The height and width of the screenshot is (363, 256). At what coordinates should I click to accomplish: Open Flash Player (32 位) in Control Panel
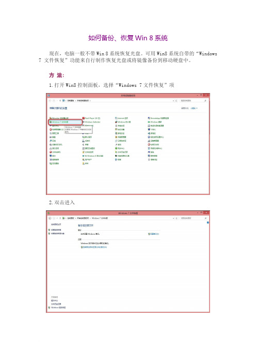91,118
